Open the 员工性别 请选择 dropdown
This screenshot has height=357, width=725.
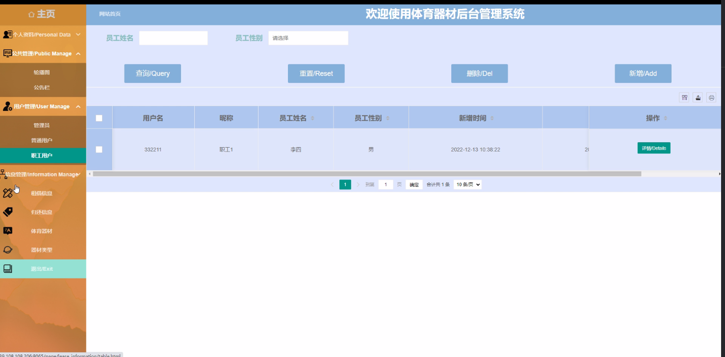(308, 38)
